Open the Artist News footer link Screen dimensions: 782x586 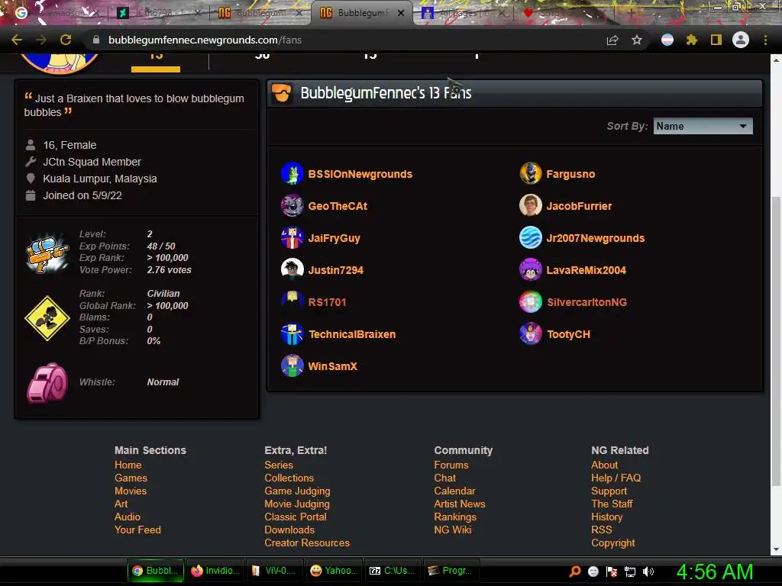(x=459, y=504)
